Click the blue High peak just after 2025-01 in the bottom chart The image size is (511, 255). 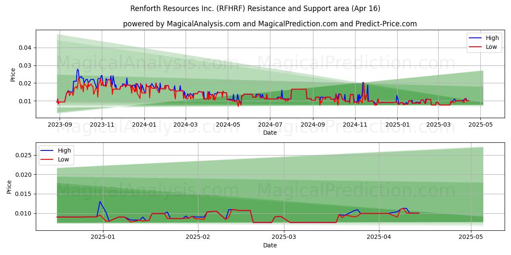[x=100, y=202]
